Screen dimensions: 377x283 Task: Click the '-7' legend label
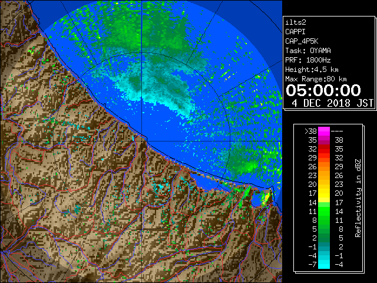[312, 264]
